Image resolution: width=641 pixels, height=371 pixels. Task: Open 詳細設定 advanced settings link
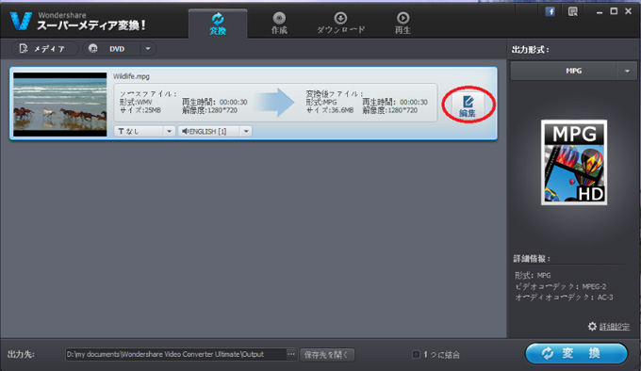point(615,327)
